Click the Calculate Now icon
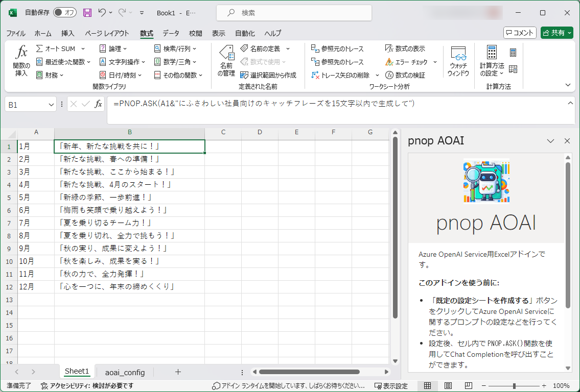 (513, 53)
